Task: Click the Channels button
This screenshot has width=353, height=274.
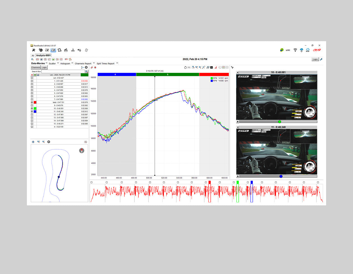Action: 36,68
